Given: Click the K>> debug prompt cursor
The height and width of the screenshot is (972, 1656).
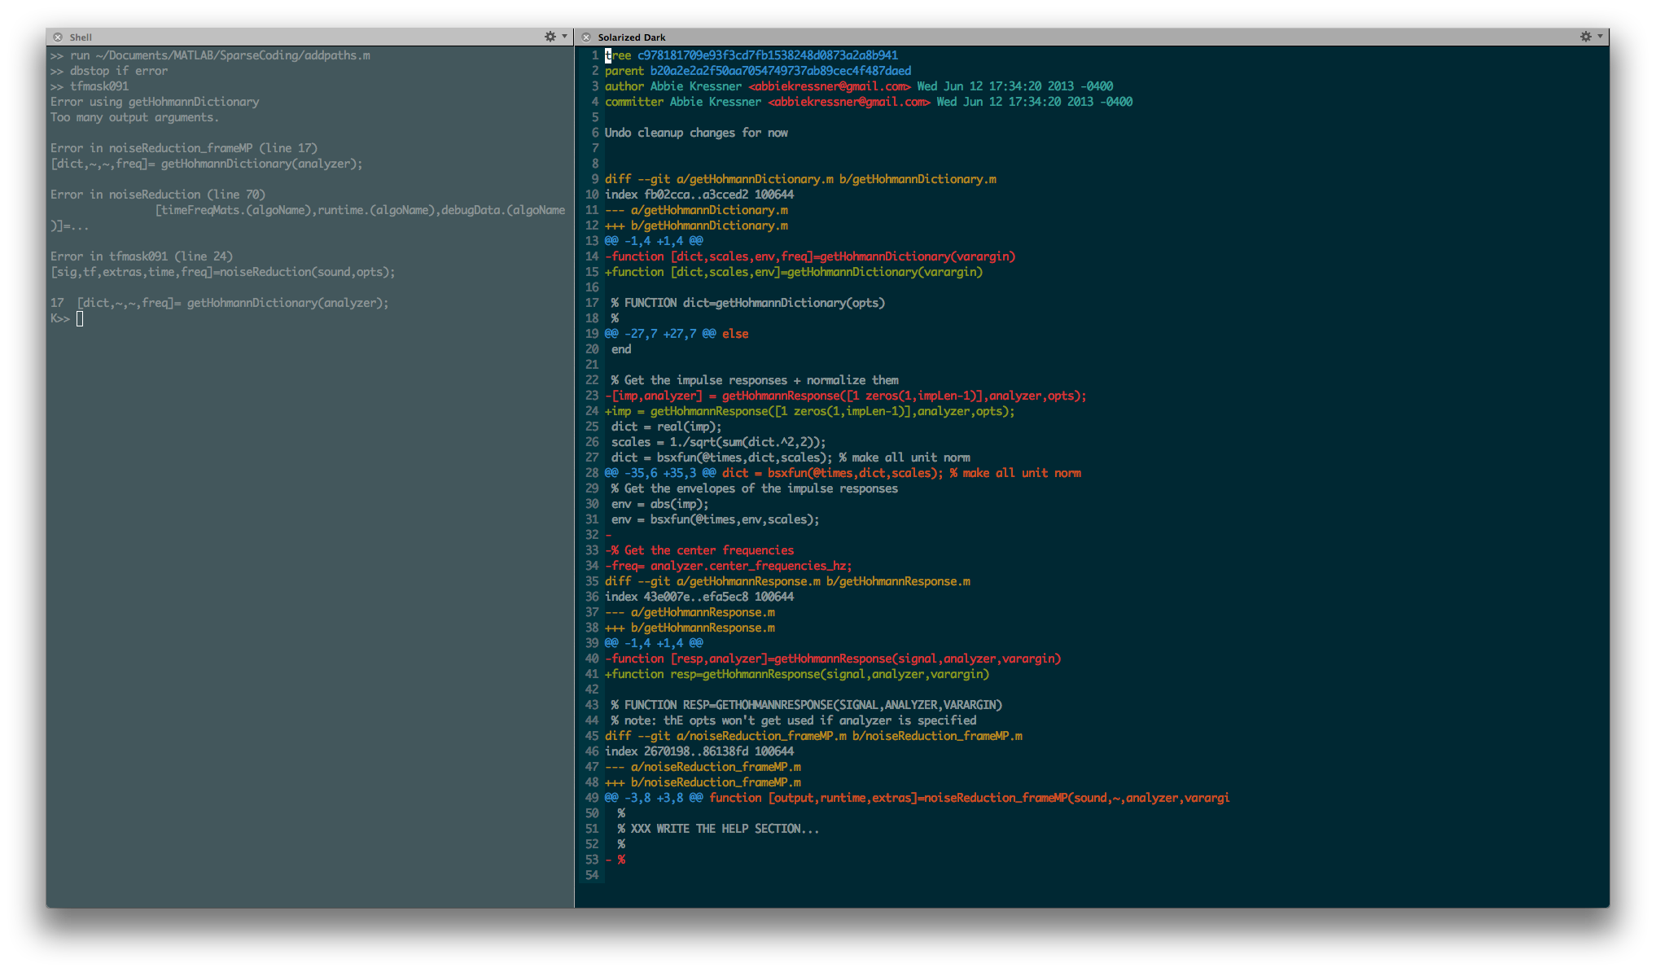Looking at the screenshot, I should [80, 319].
